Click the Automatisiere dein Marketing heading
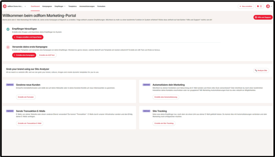The height and width of the screenshot is (157, 275). (168, 85)
